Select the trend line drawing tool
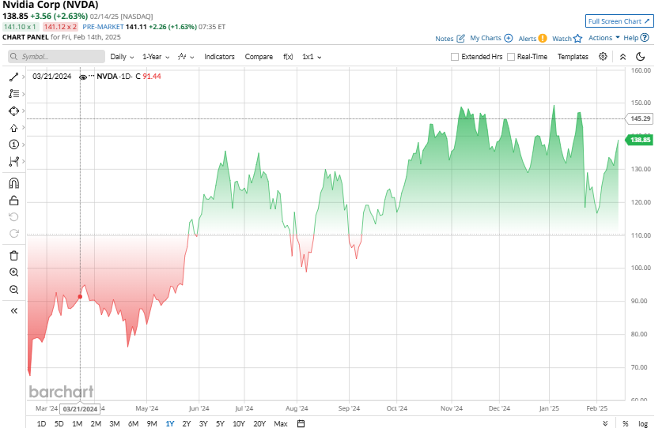The height and width of the screenshot is (428, 666). tap(13, 77)
